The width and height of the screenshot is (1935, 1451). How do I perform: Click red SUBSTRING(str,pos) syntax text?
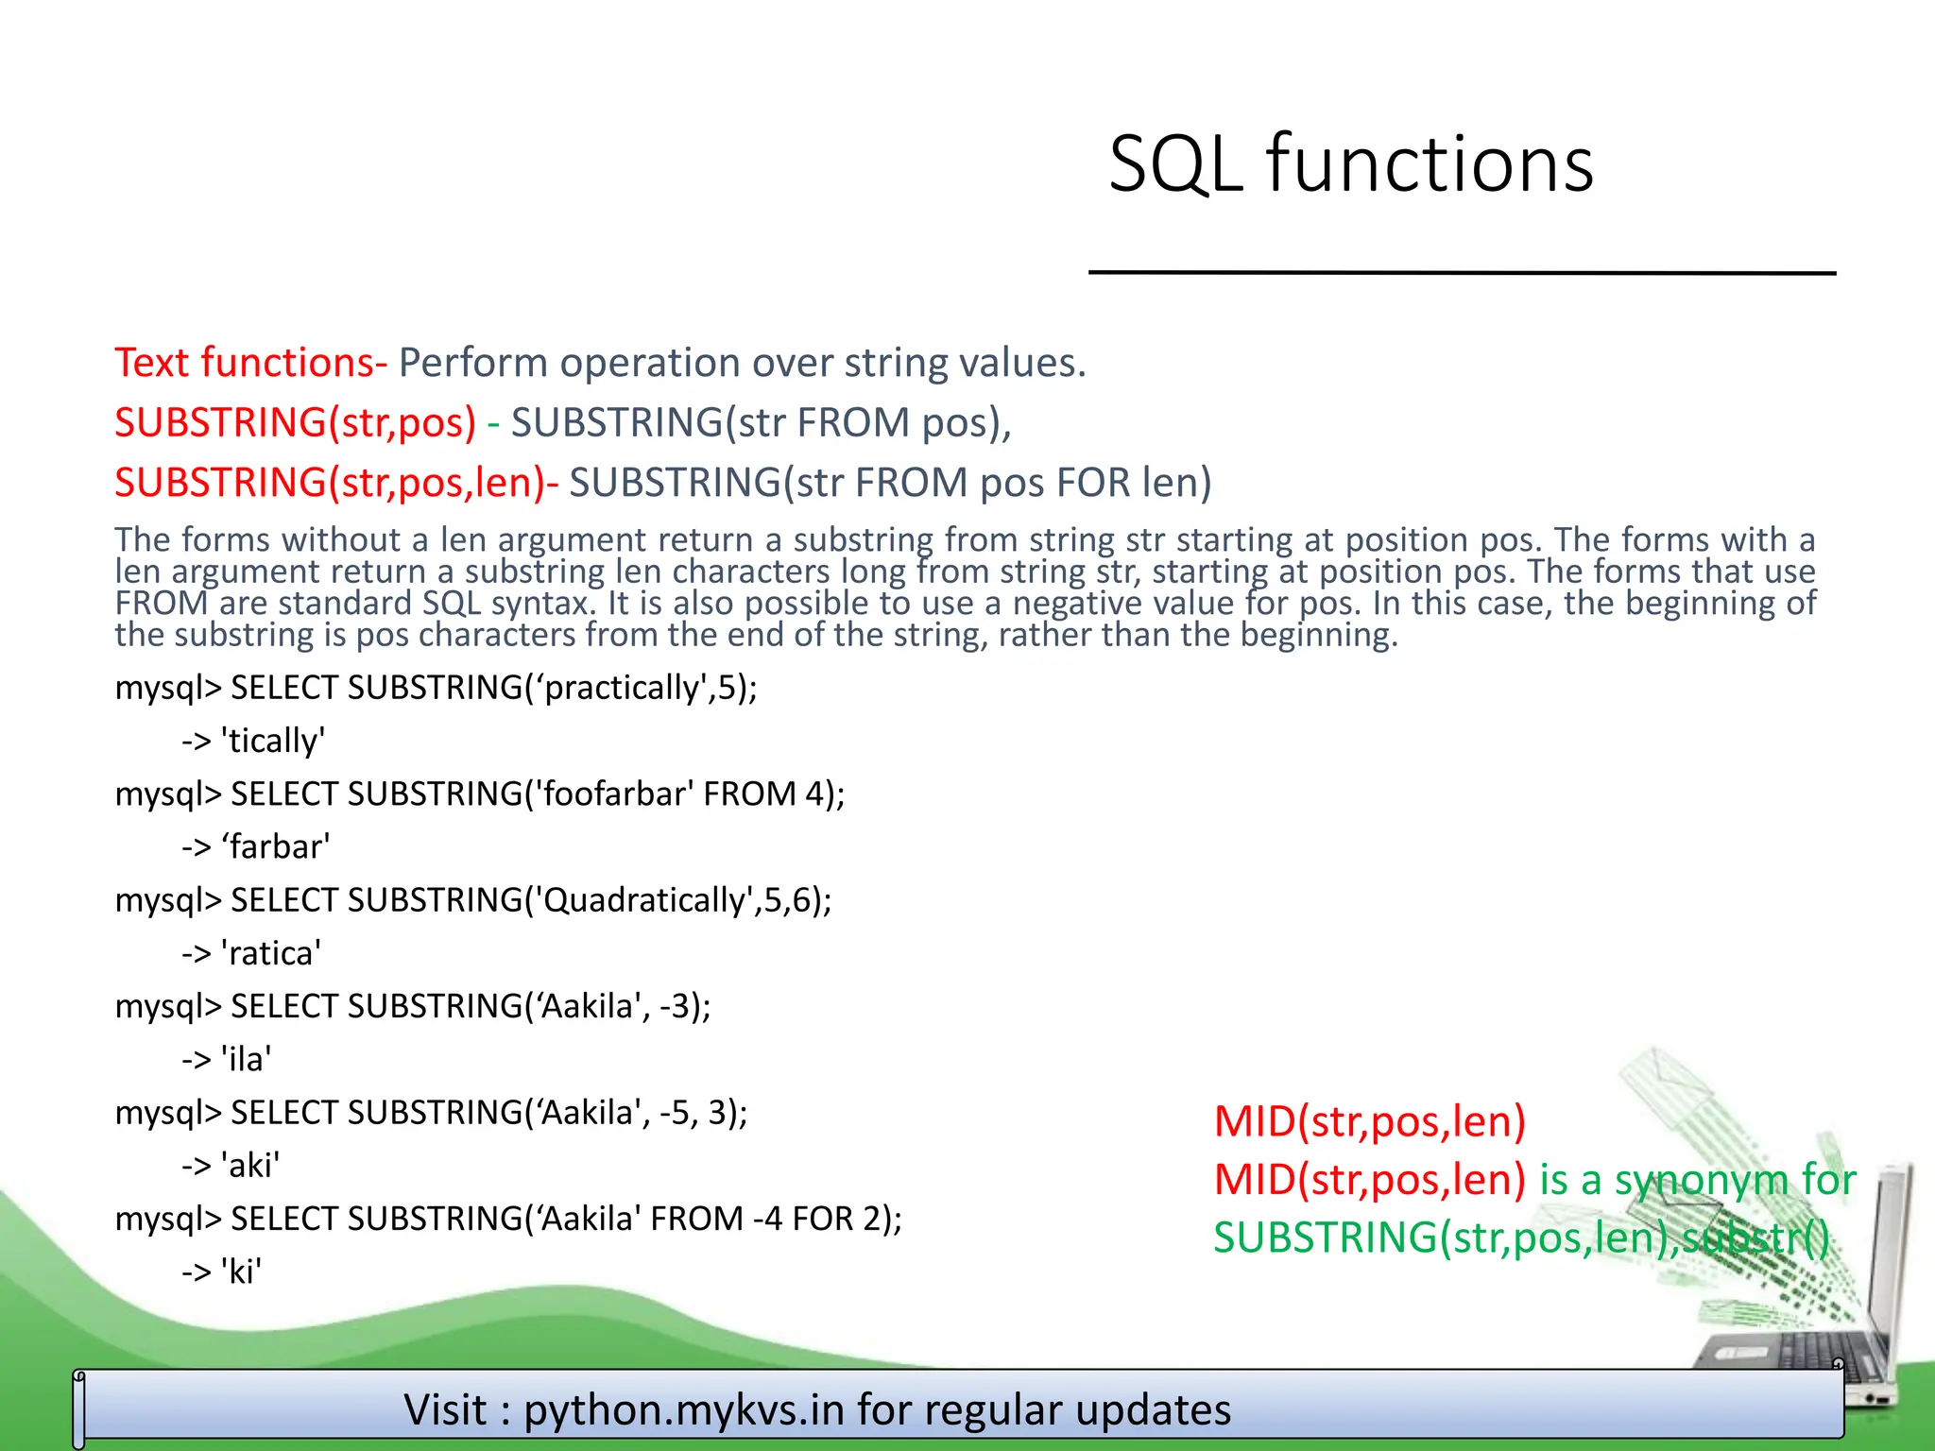[x=295, y=422]
